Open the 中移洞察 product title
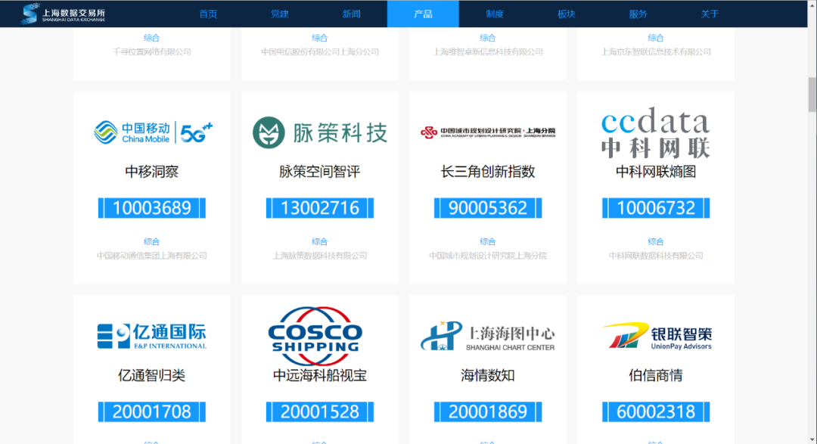 [x=151, y=172]
